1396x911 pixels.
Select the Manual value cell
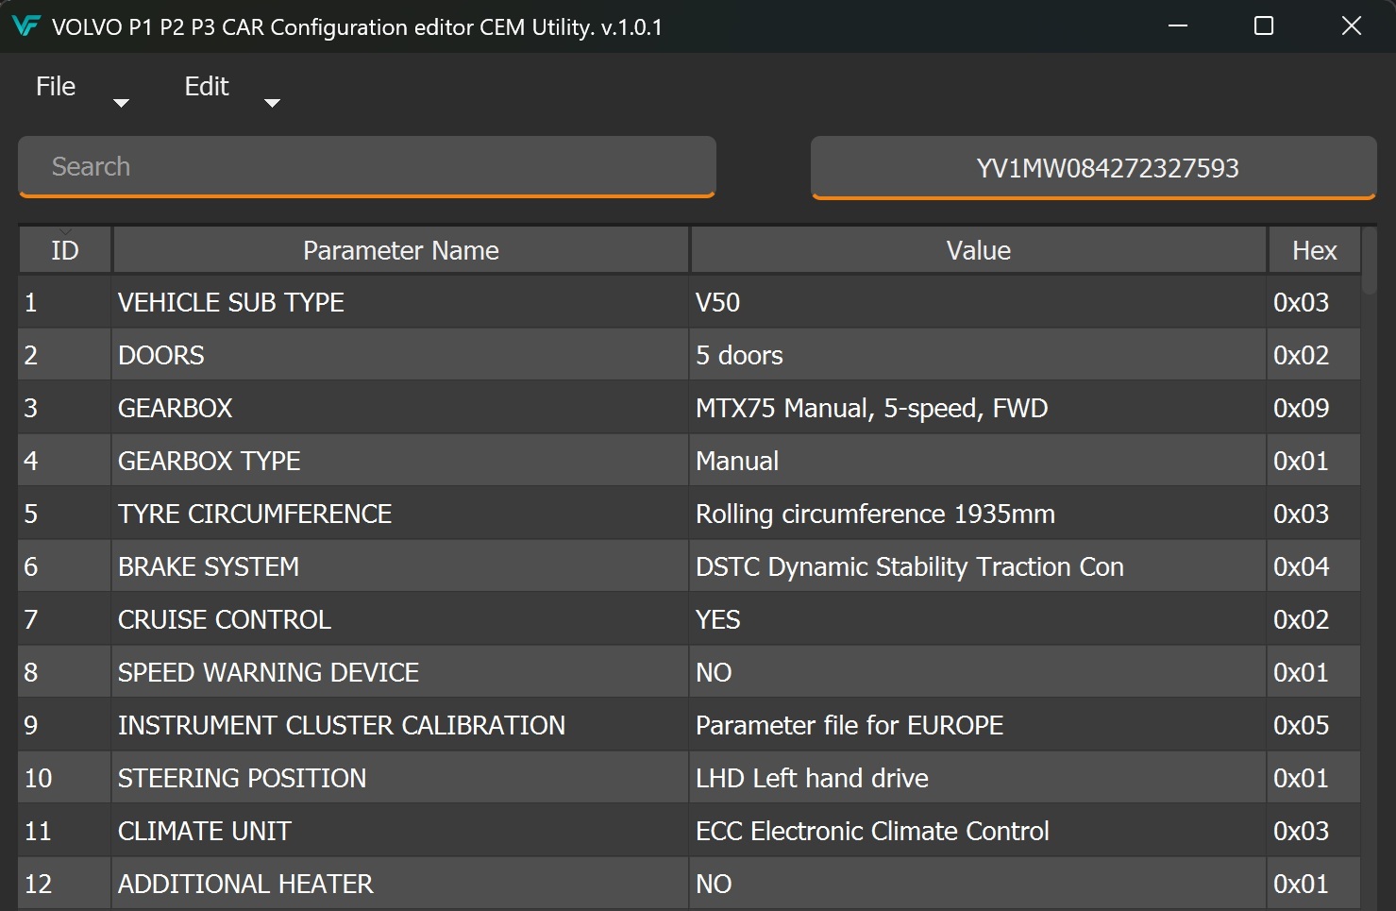[978, 461]
